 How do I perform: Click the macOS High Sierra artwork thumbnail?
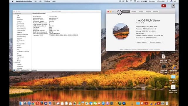click(x=121, y=31)
